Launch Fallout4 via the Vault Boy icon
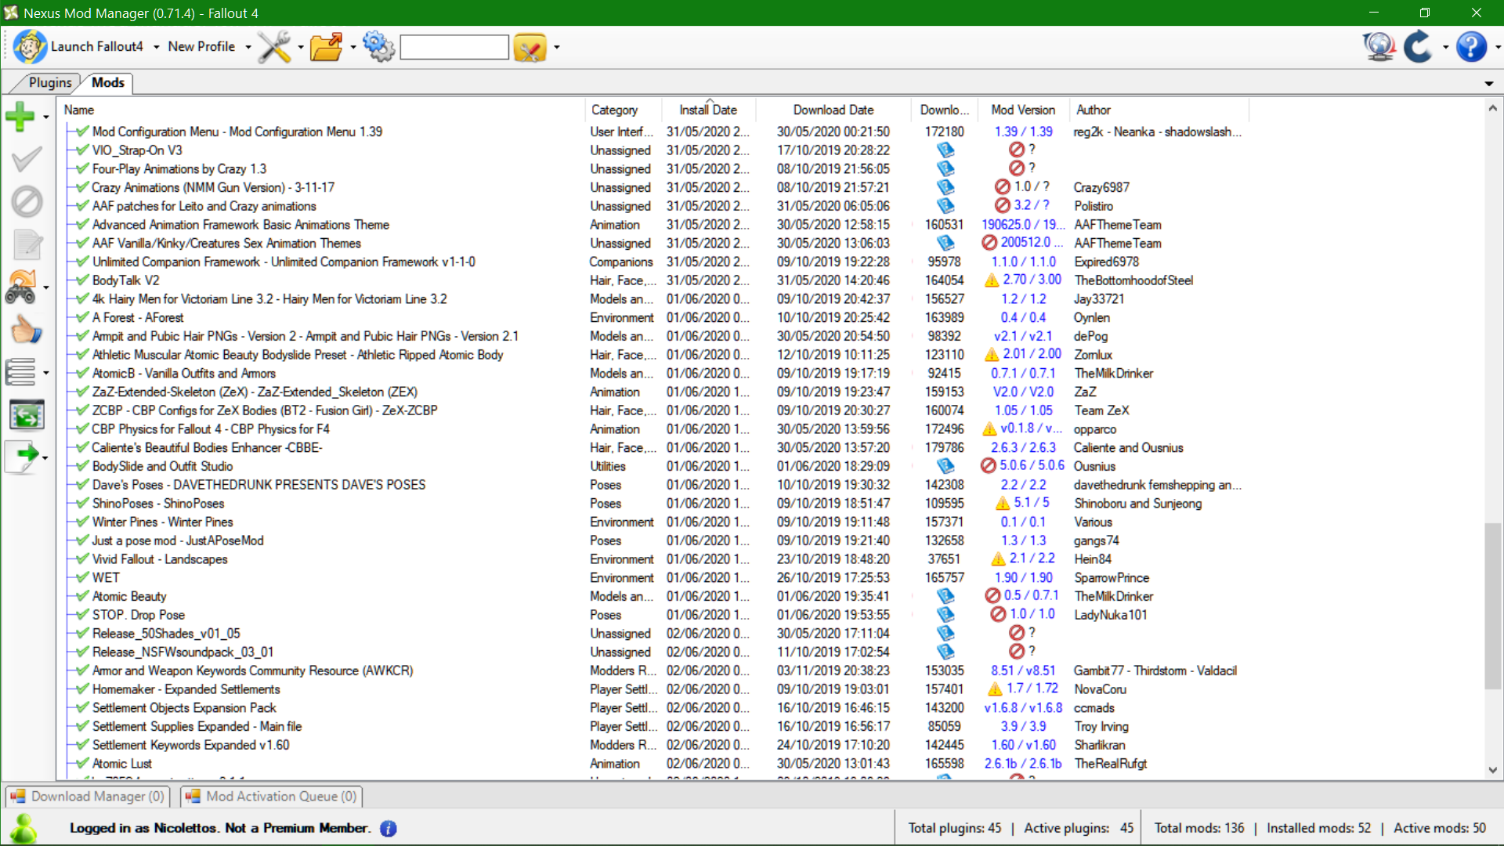This screenshot has width=1504, height=846. tap(30, 47)
